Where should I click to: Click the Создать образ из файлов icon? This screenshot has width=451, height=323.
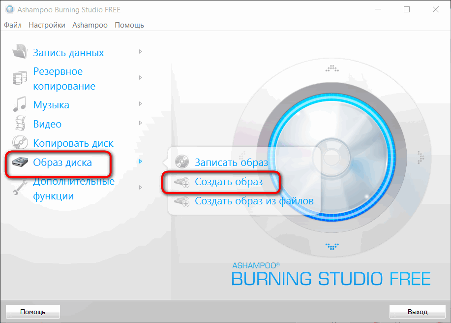[182, 201]
